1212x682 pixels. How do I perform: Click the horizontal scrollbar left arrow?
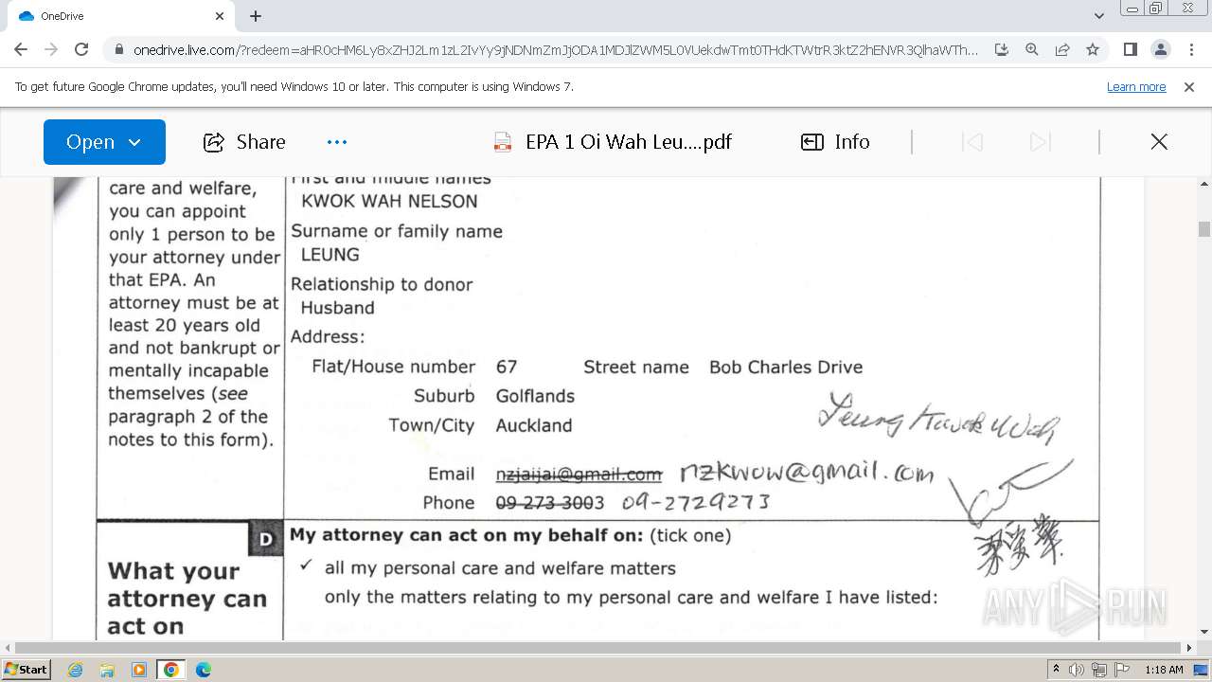[x=9, y=649]
